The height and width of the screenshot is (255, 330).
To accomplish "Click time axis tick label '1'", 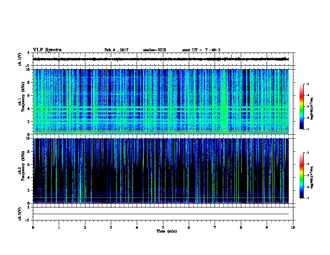I will [x=59, y=227].
